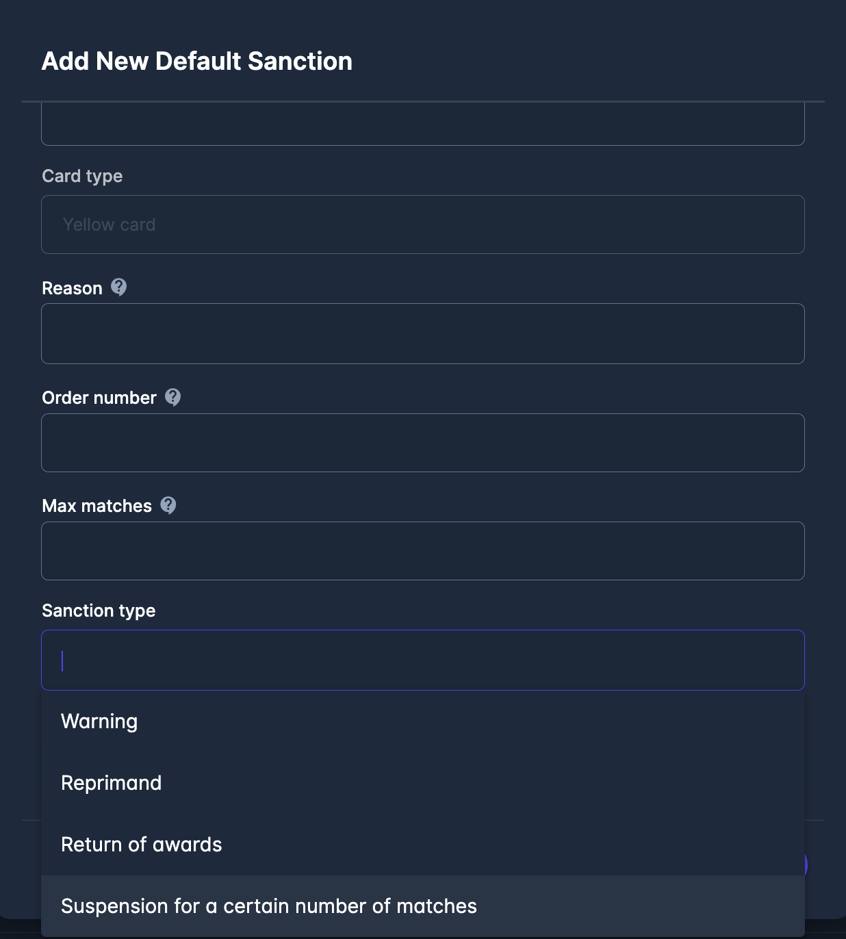Click the Max matches label text
This screenshot has width=846, height=939.
tap(97, 506)
